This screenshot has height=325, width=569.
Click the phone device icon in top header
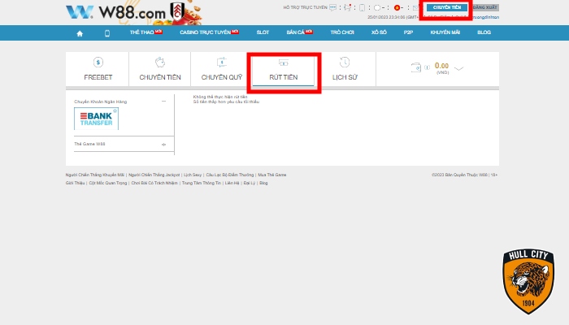point(362,7)
